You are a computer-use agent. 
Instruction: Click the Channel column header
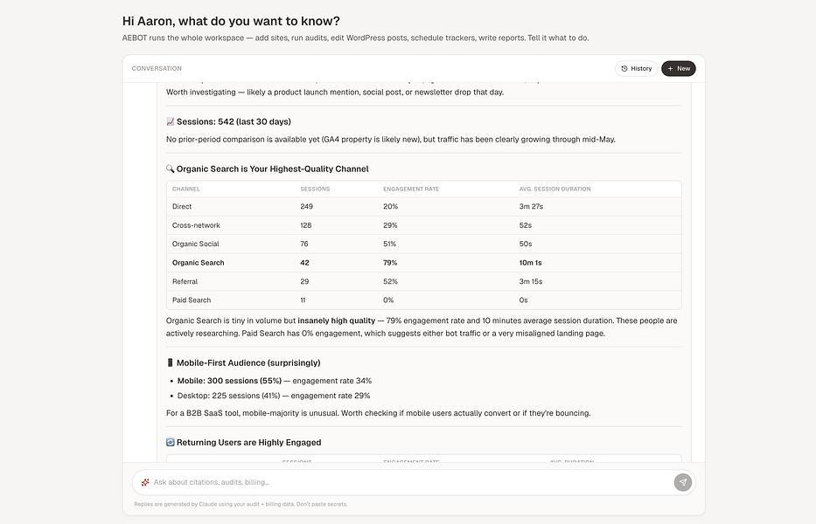[x=186, y=190]
